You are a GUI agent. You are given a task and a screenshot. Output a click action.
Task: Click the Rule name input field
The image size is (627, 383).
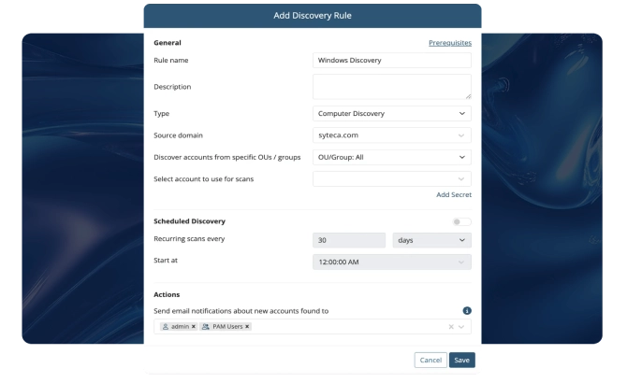pyautogui.click(x=392, y=60)
